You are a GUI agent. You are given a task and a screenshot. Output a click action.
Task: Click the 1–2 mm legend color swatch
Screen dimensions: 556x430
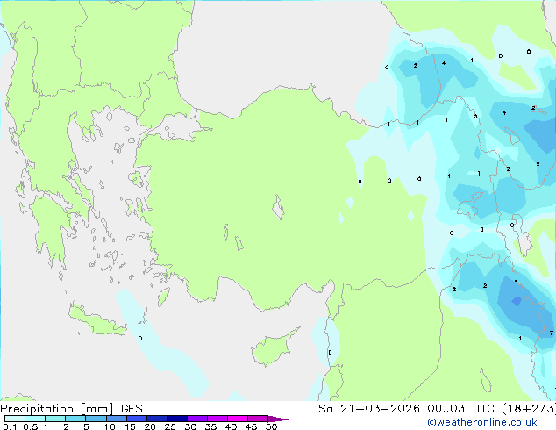(x=55, y=419)
